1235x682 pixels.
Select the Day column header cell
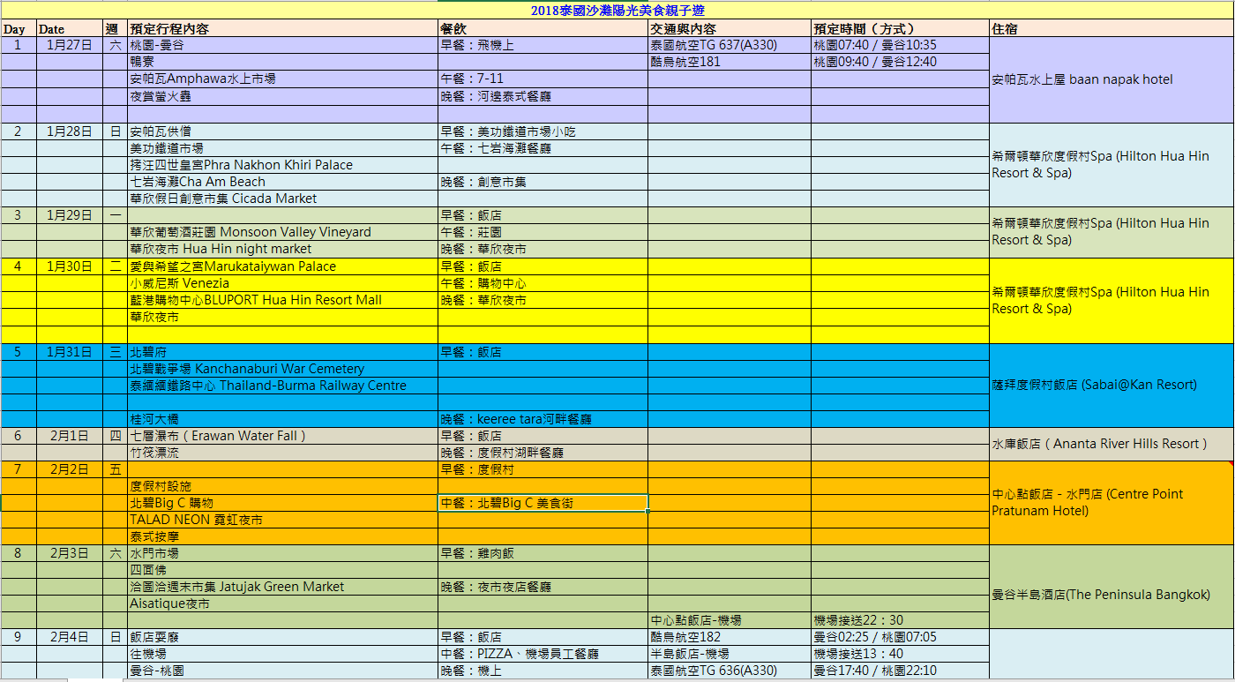coord(18,29)
